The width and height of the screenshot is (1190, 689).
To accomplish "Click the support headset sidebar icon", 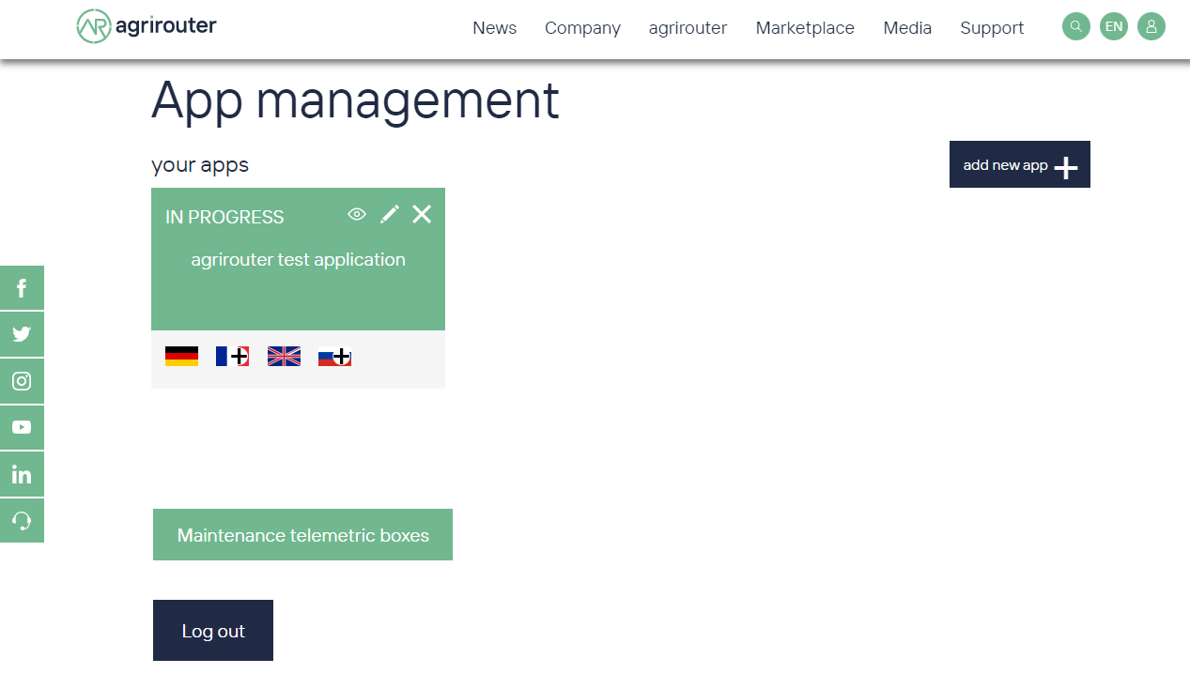I will tap(22, 520).
